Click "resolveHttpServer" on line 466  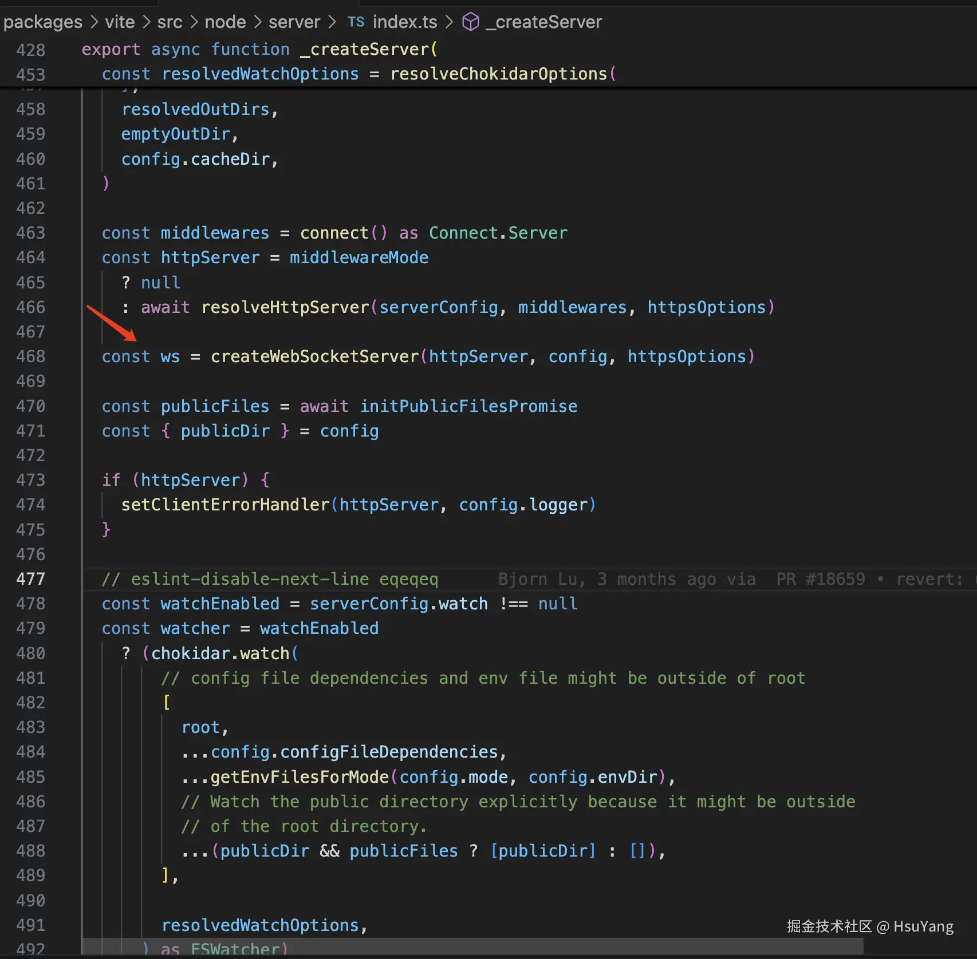click(285, 307)
